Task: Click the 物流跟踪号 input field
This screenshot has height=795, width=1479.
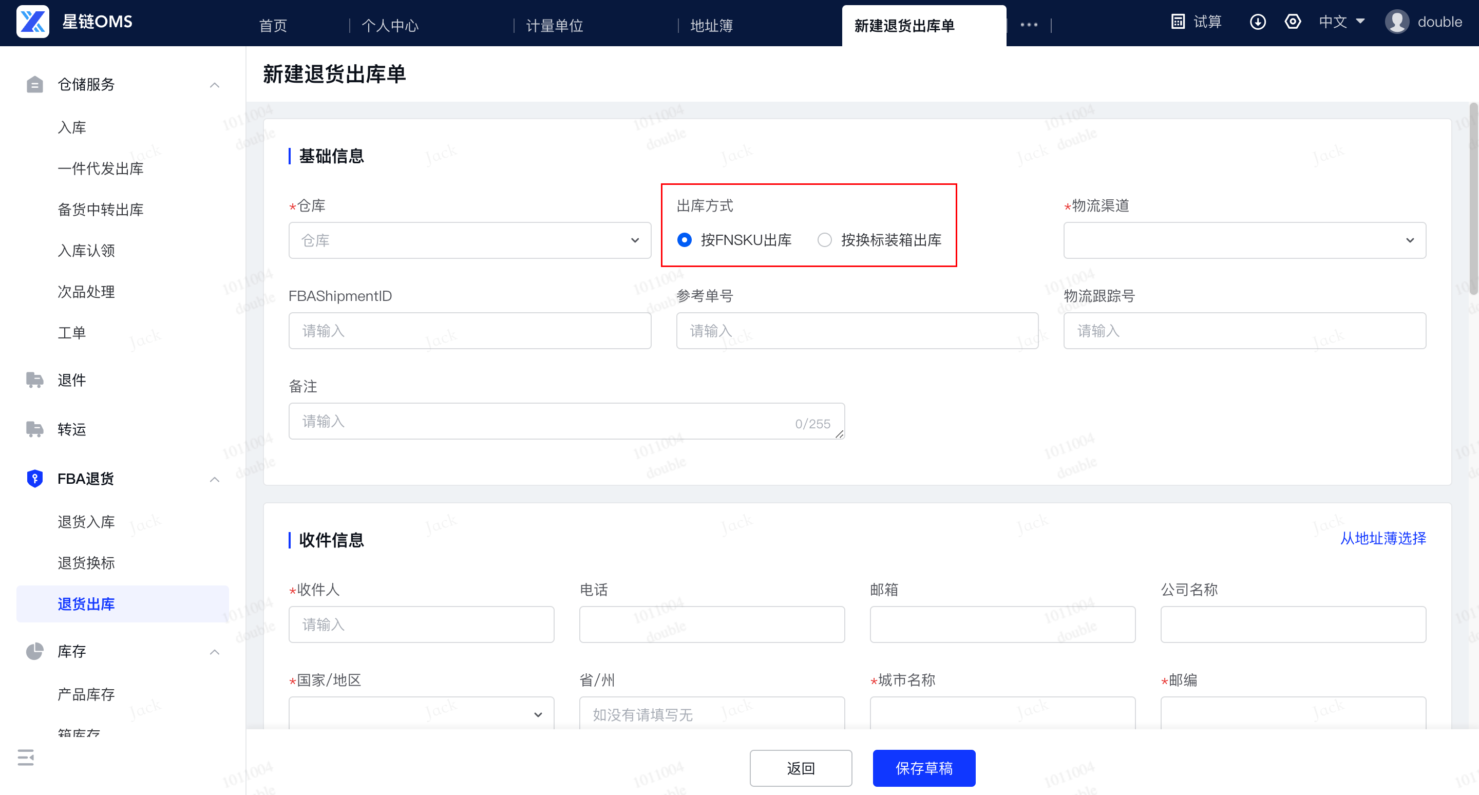Action: point(1244,331)
